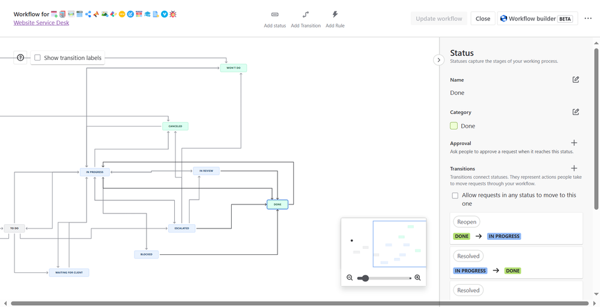Select the IN PROGRESS status node
The height and width of the screenshot is (307, 600).
[x=95, y=172]
